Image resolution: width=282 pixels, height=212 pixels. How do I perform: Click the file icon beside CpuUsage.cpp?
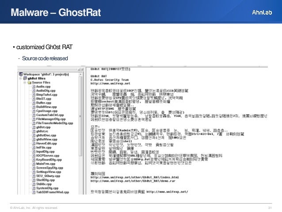pos(34,111)
